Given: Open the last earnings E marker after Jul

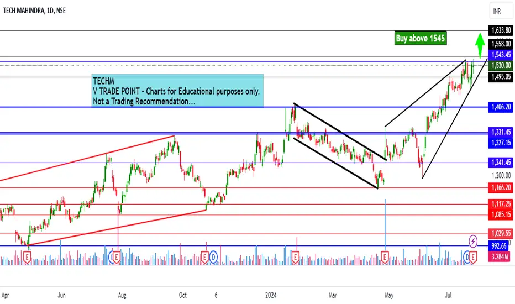Looking at the screenshot, I should point(473,257).
